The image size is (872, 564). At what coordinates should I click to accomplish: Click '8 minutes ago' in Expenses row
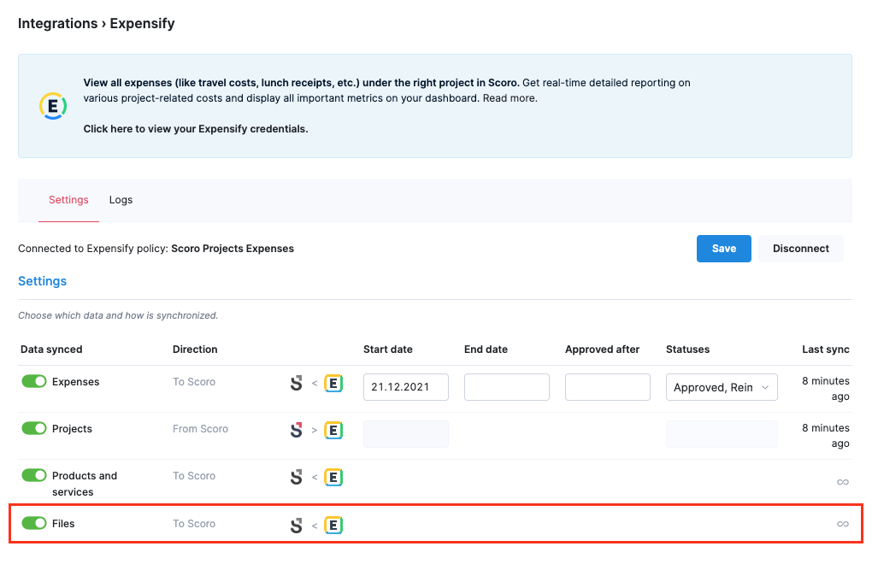(x=825, y=389)
